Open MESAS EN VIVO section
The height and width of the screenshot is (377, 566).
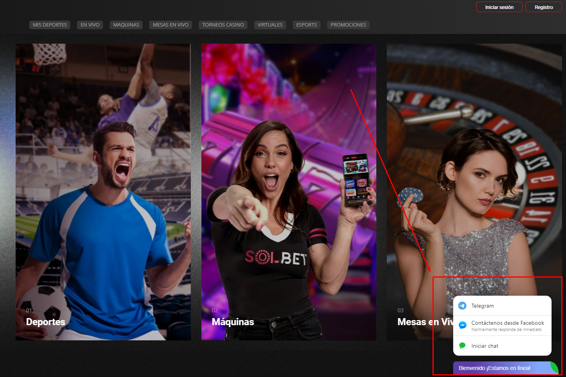171,25
